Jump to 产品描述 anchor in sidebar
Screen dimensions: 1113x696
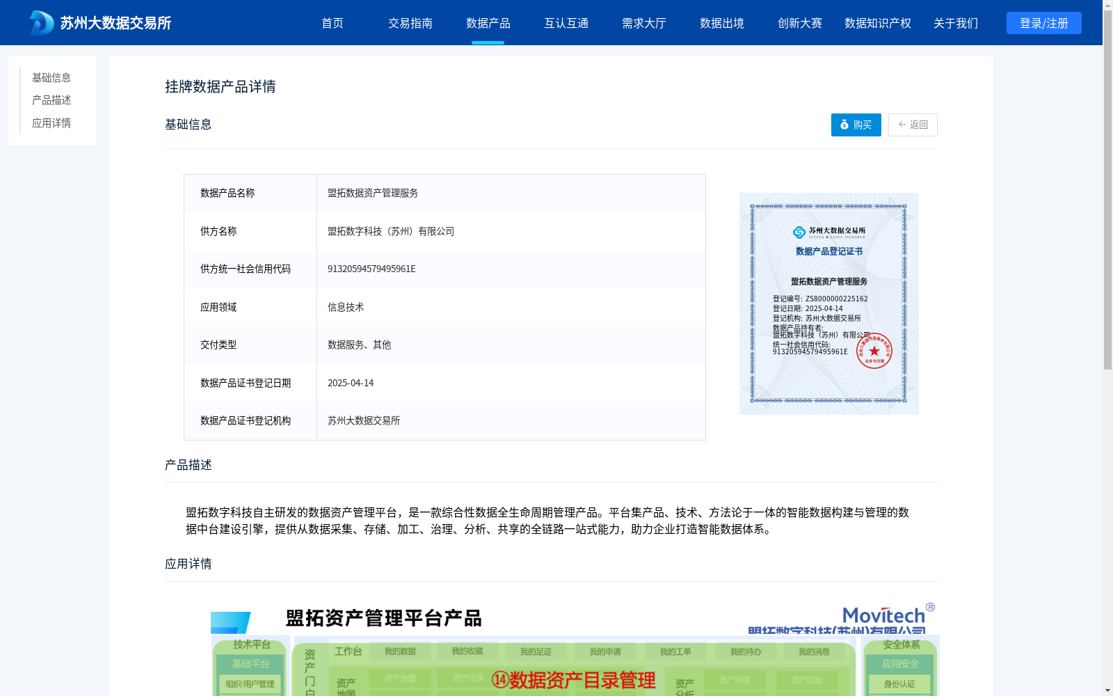[51, 100]
